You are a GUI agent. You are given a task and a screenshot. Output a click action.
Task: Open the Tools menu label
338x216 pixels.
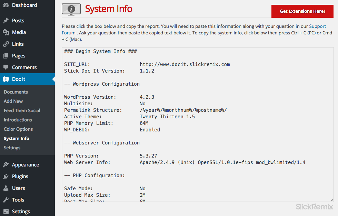point(18,200)
